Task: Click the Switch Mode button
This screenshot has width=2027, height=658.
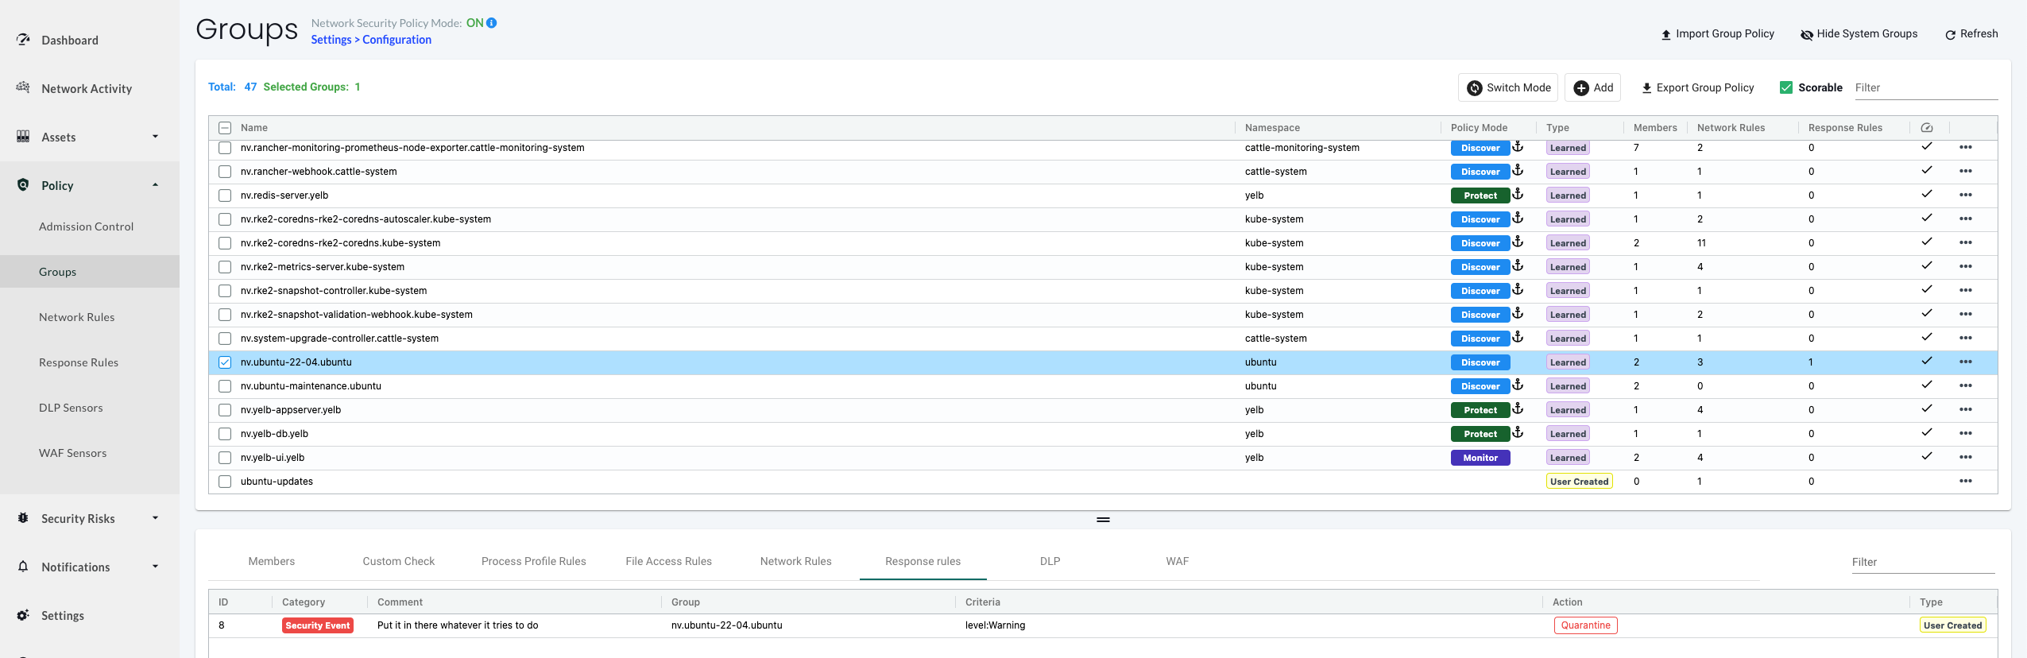Action: [x=1508, y=87]
